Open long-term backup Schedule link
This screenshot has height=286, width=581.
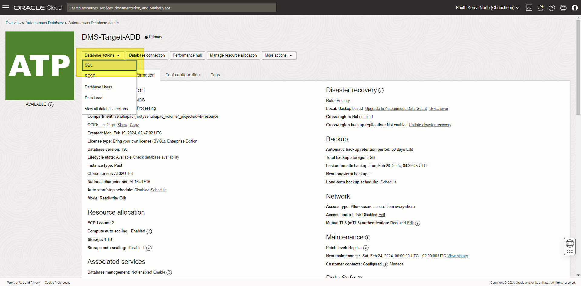pos(389,182)
